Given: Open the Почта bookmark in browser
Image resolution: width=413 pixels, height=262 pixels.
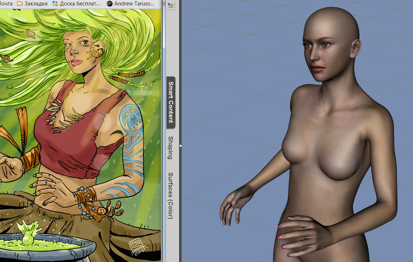Looking at the screenshot, I should [x=6, y=4].
